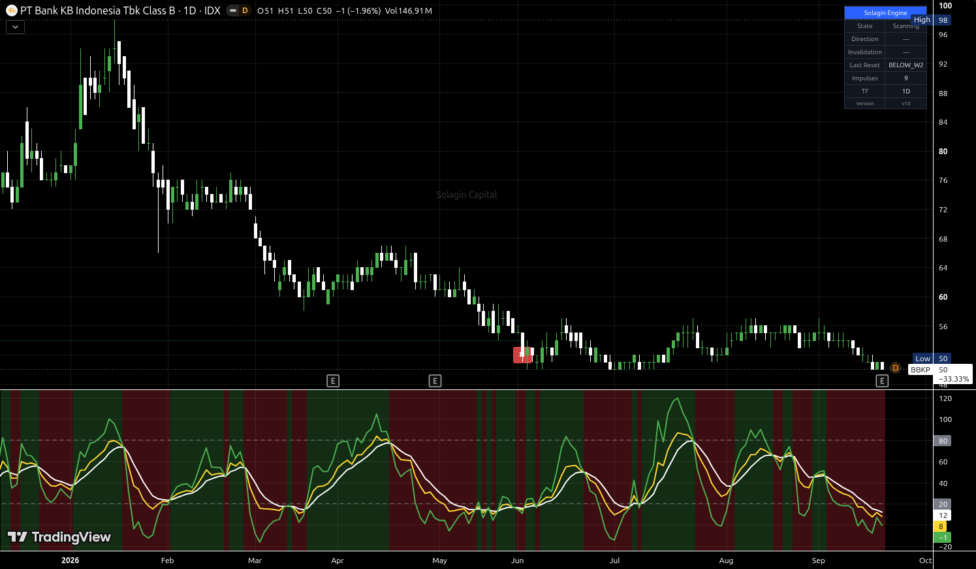976x569 pixels.
Task: Click the 'v15' version value cell
Action: pyautogui.click(x=905, y=103)
